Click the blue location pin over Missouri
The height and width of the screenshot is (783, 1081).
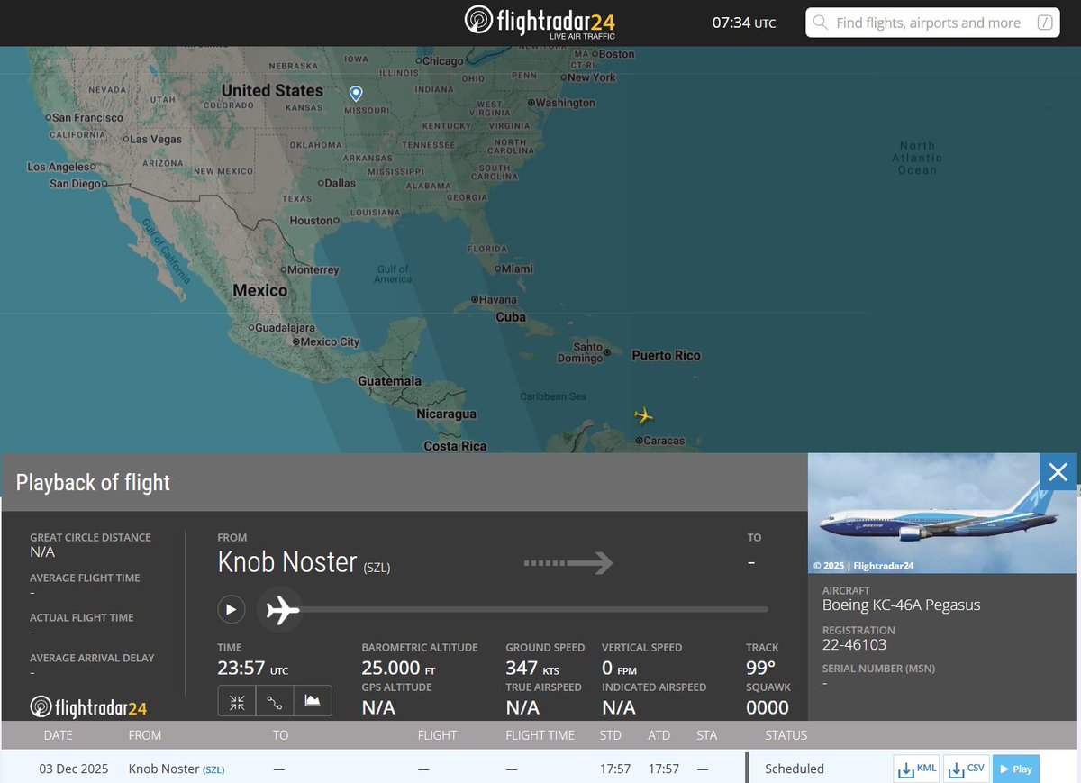click(x=355, y=93)
